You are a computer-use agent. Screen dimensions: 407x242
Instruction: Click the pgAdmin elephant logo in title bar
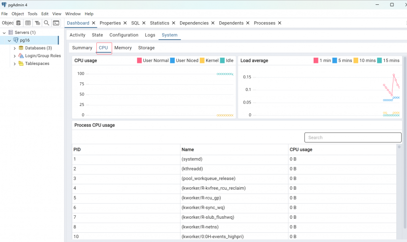pyautogui.click(x=4, y=5)
